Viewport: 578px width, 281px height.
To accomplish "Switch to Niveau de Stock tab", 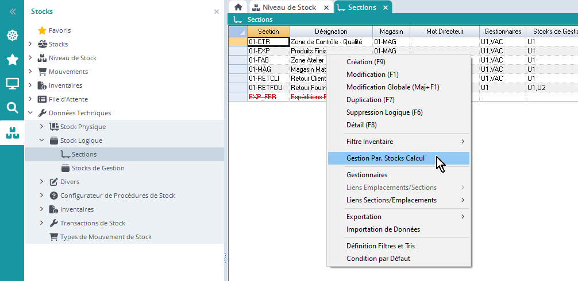I will coord(288,7).
